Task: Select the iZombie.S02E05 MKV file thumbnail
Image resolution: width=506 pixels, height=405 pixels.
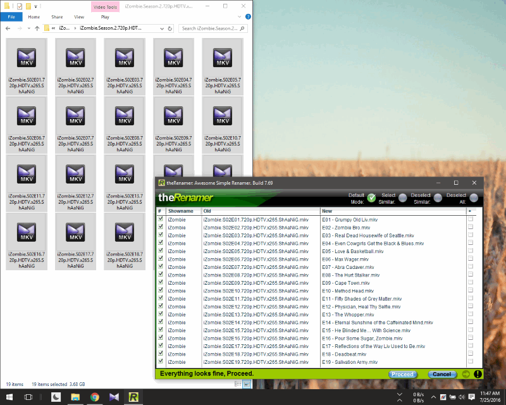Action: [223, 66]
